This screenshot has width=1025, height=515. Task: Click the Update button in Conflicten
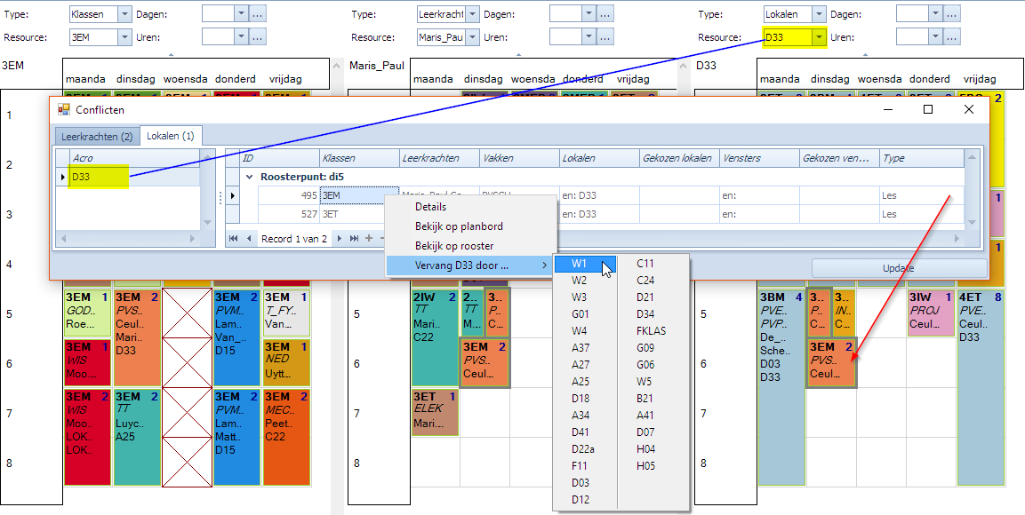click(899, 268)
